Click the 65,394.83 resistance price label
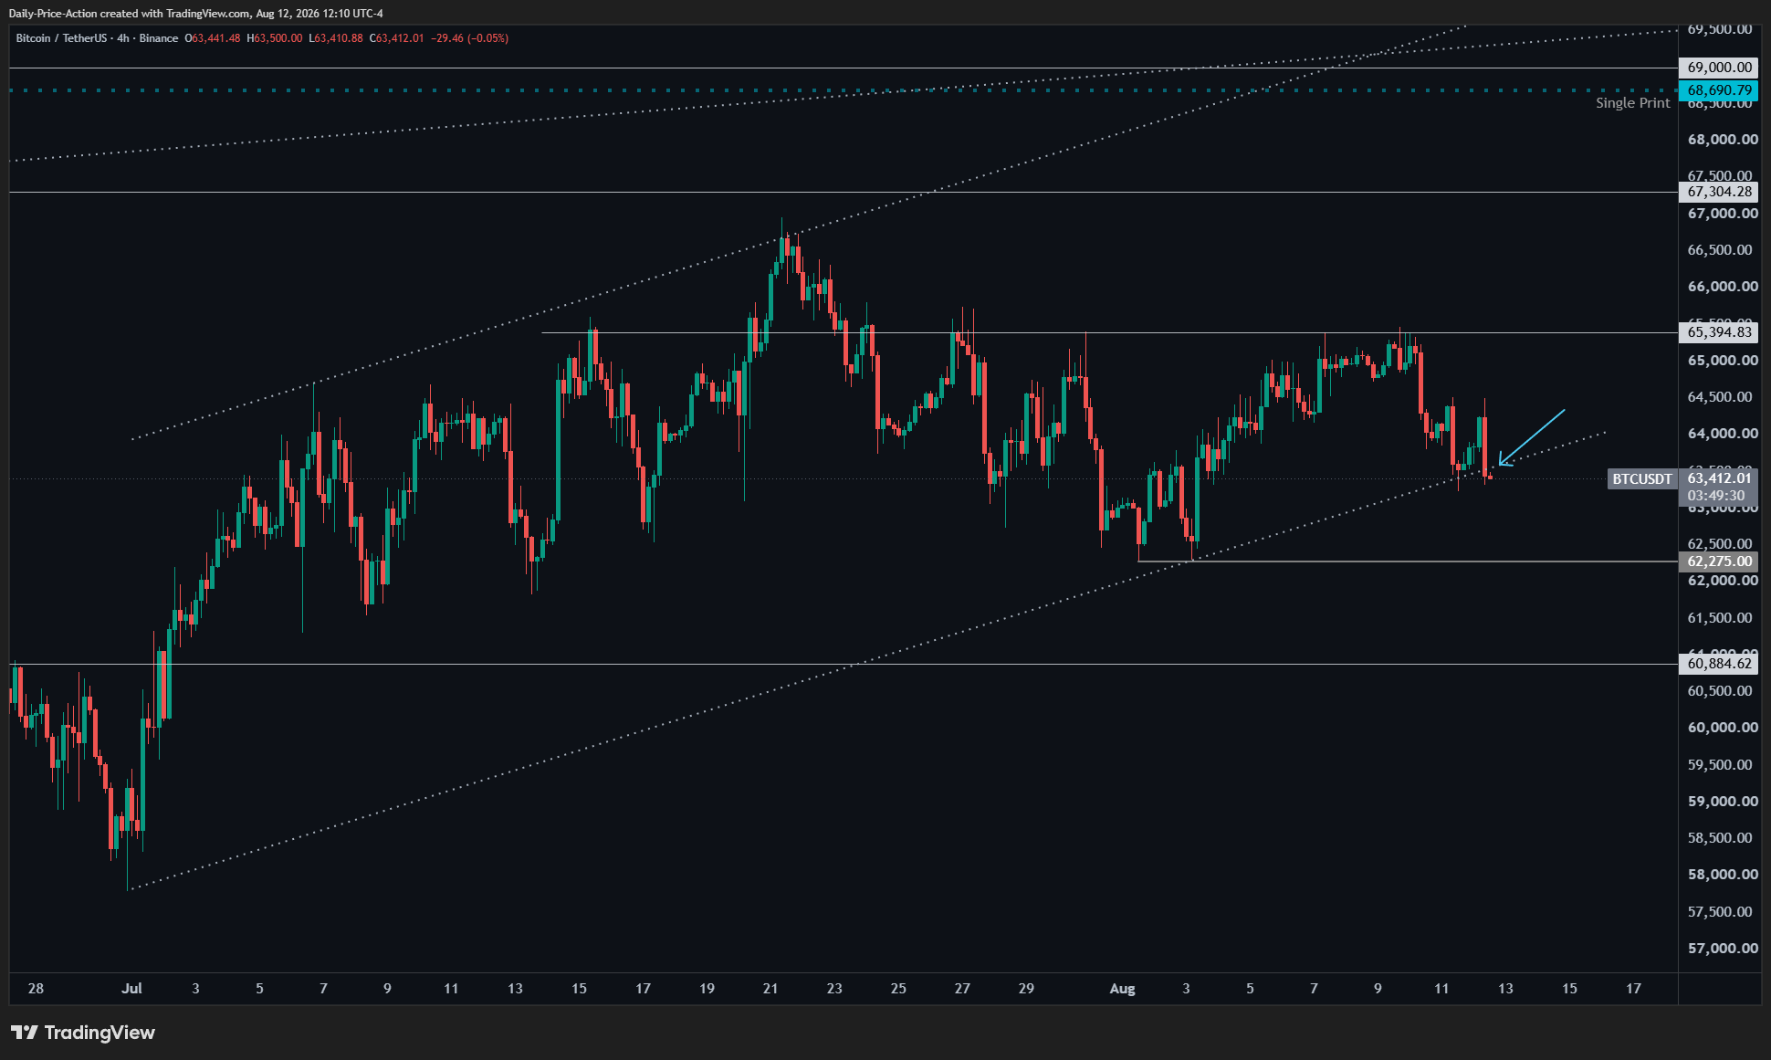 tap(1719, 332)
